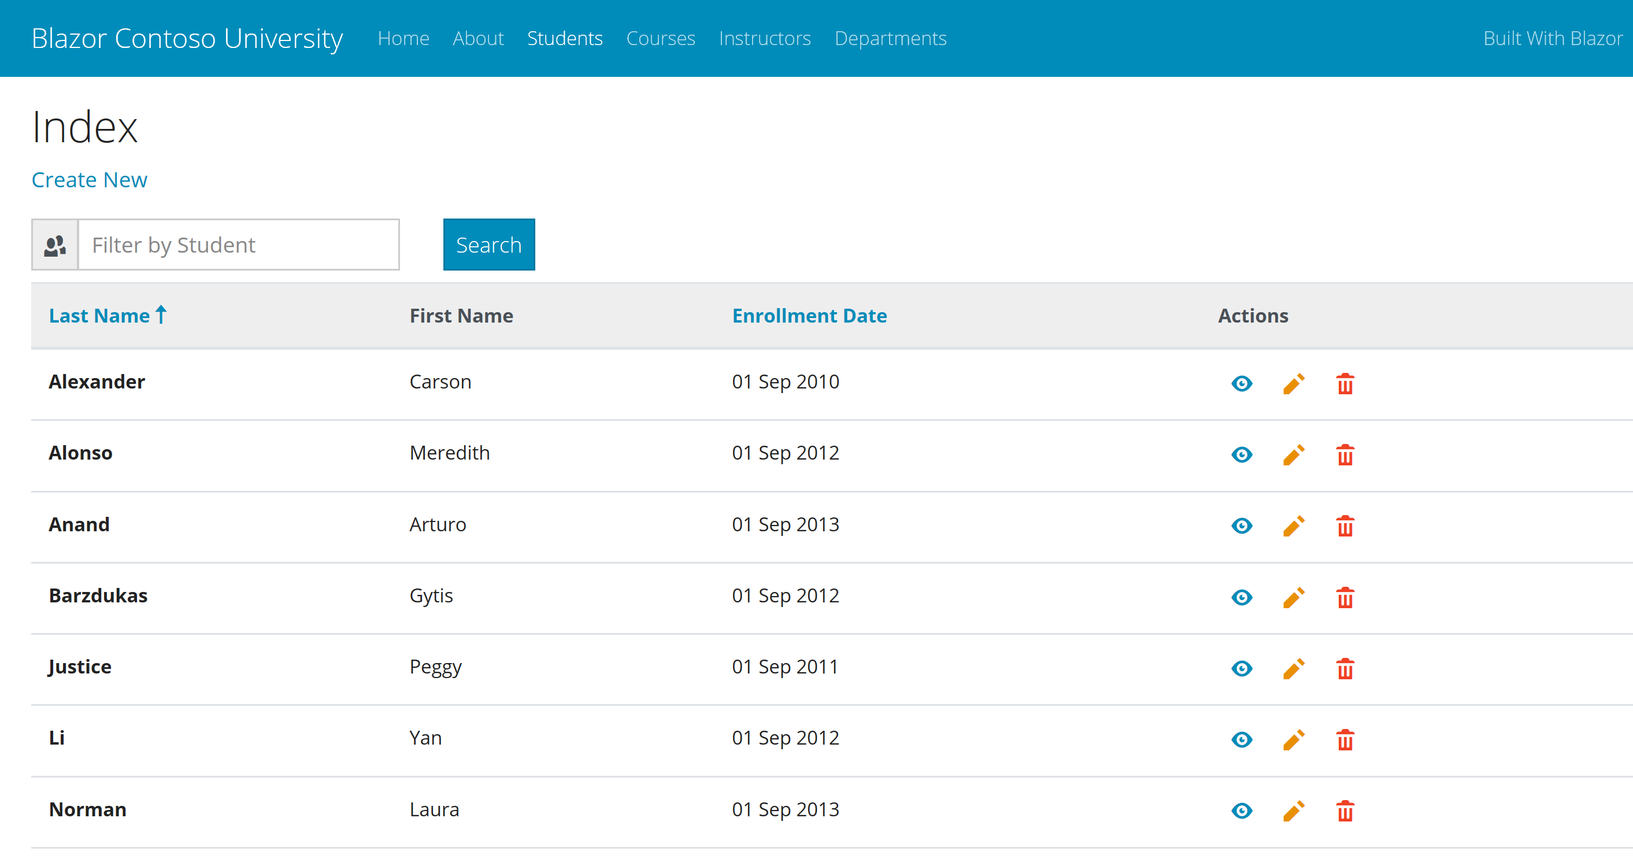
Task: Edit the Justice Peggy row
Action: [1293, 668]
